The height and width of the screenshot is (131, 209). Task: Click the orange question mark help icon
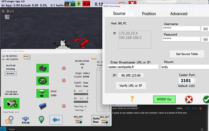click(x=132, y=99)
